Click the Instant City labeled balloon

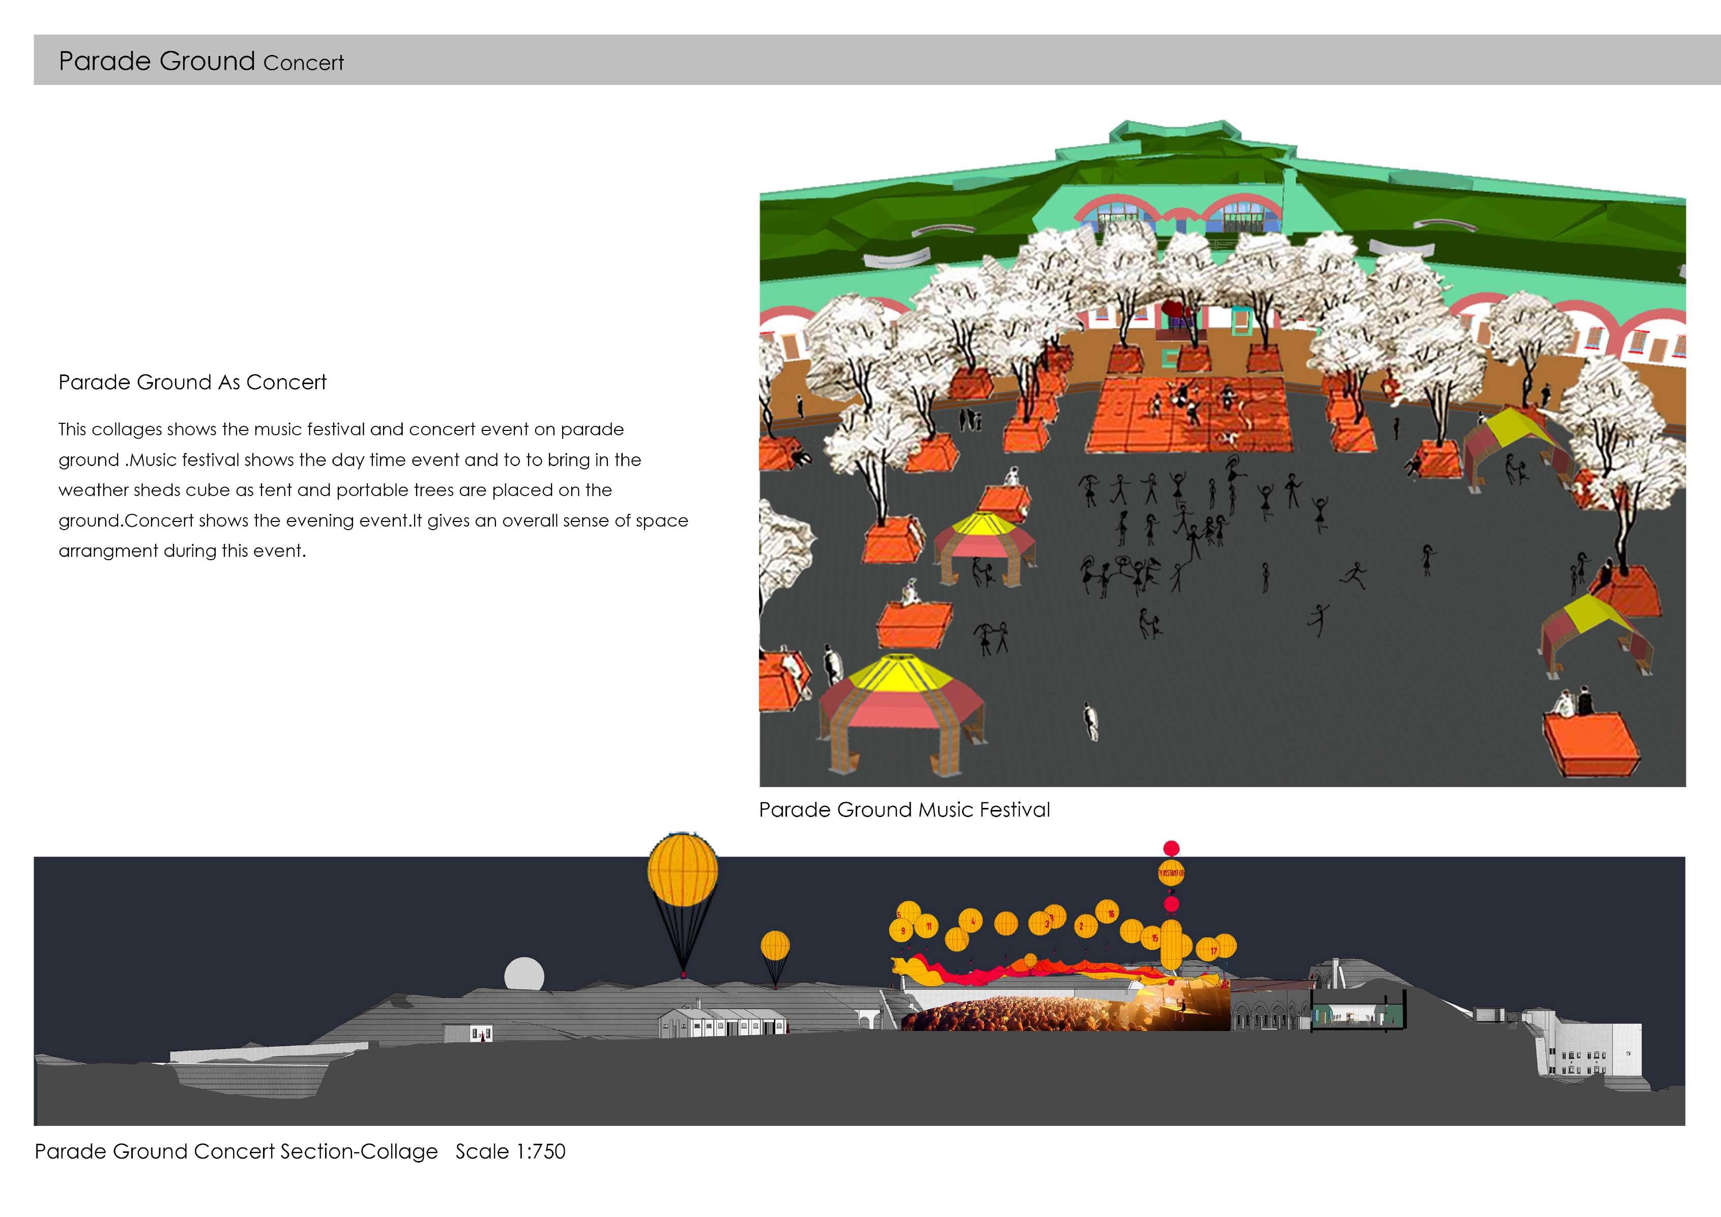1171,874
